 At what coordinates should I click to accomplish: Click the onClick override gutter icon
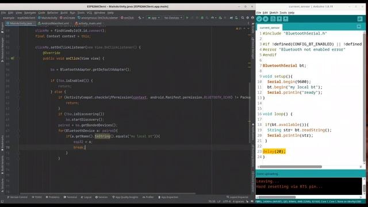pos(12,58)
